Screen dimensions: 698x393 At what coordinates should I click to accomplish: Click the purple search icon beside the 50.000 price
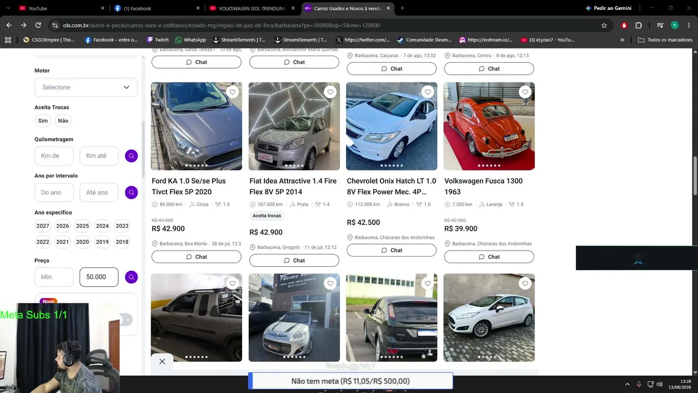click(x=131, y=277)
